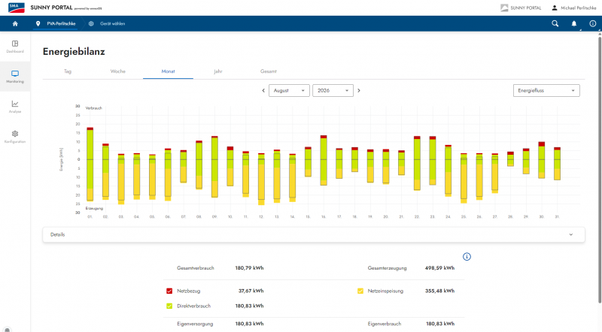Click the Details panel header
Viewport: 602px width, 332px height.
[x=314, y=234]
